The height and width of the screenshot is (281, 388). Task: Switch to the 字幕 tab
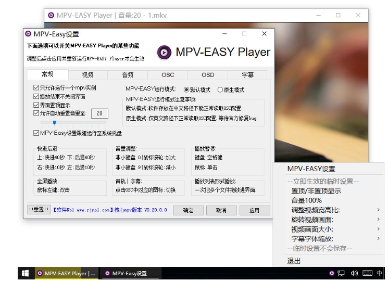pos(247,75)
